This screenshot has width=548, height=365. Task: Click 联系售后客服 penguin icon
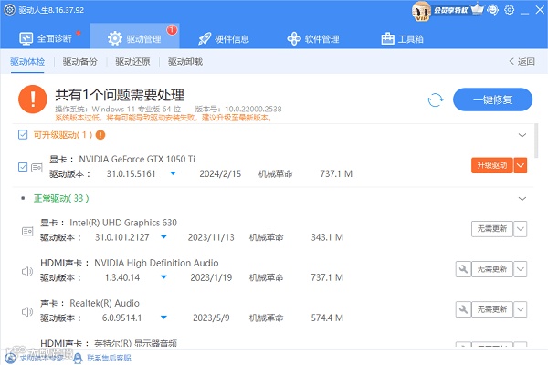click(78, 358)
